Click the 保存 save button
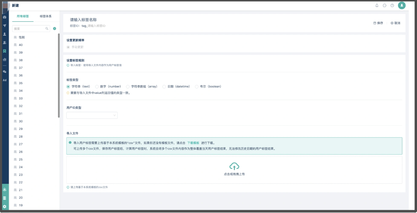417x213 pixels. click(378, 23)
